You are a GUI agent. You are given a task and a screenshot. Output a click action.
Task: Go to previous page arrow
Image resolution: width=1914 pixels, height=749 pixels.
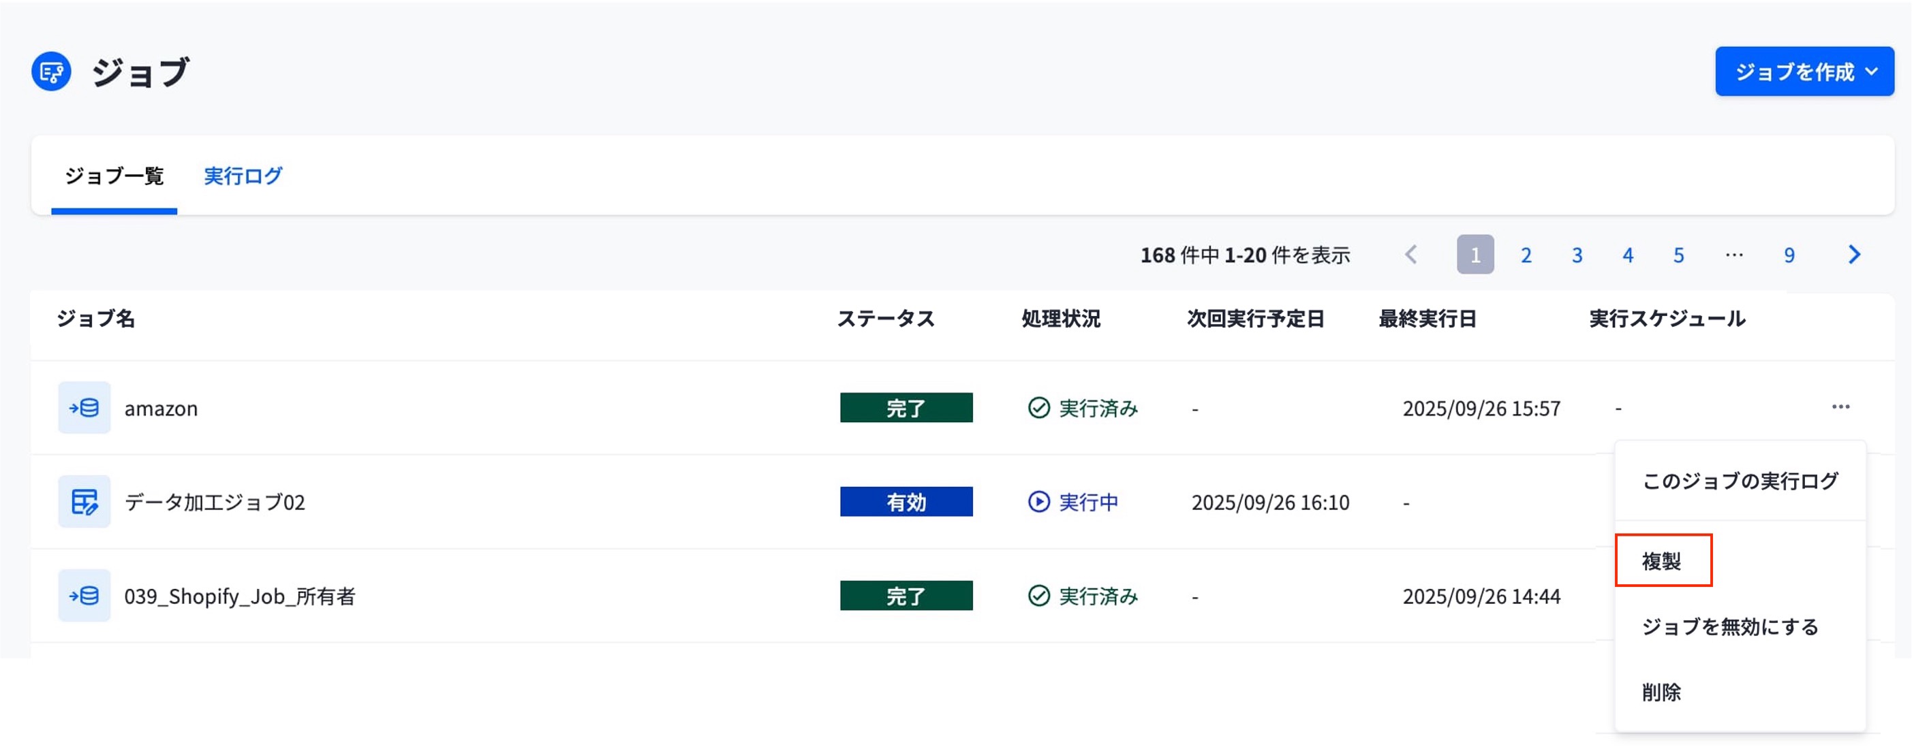[x=1411, y=255]
